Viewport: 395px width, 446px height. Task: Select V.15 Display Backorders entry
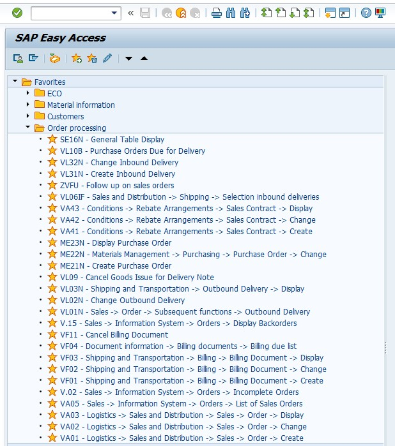178,323
